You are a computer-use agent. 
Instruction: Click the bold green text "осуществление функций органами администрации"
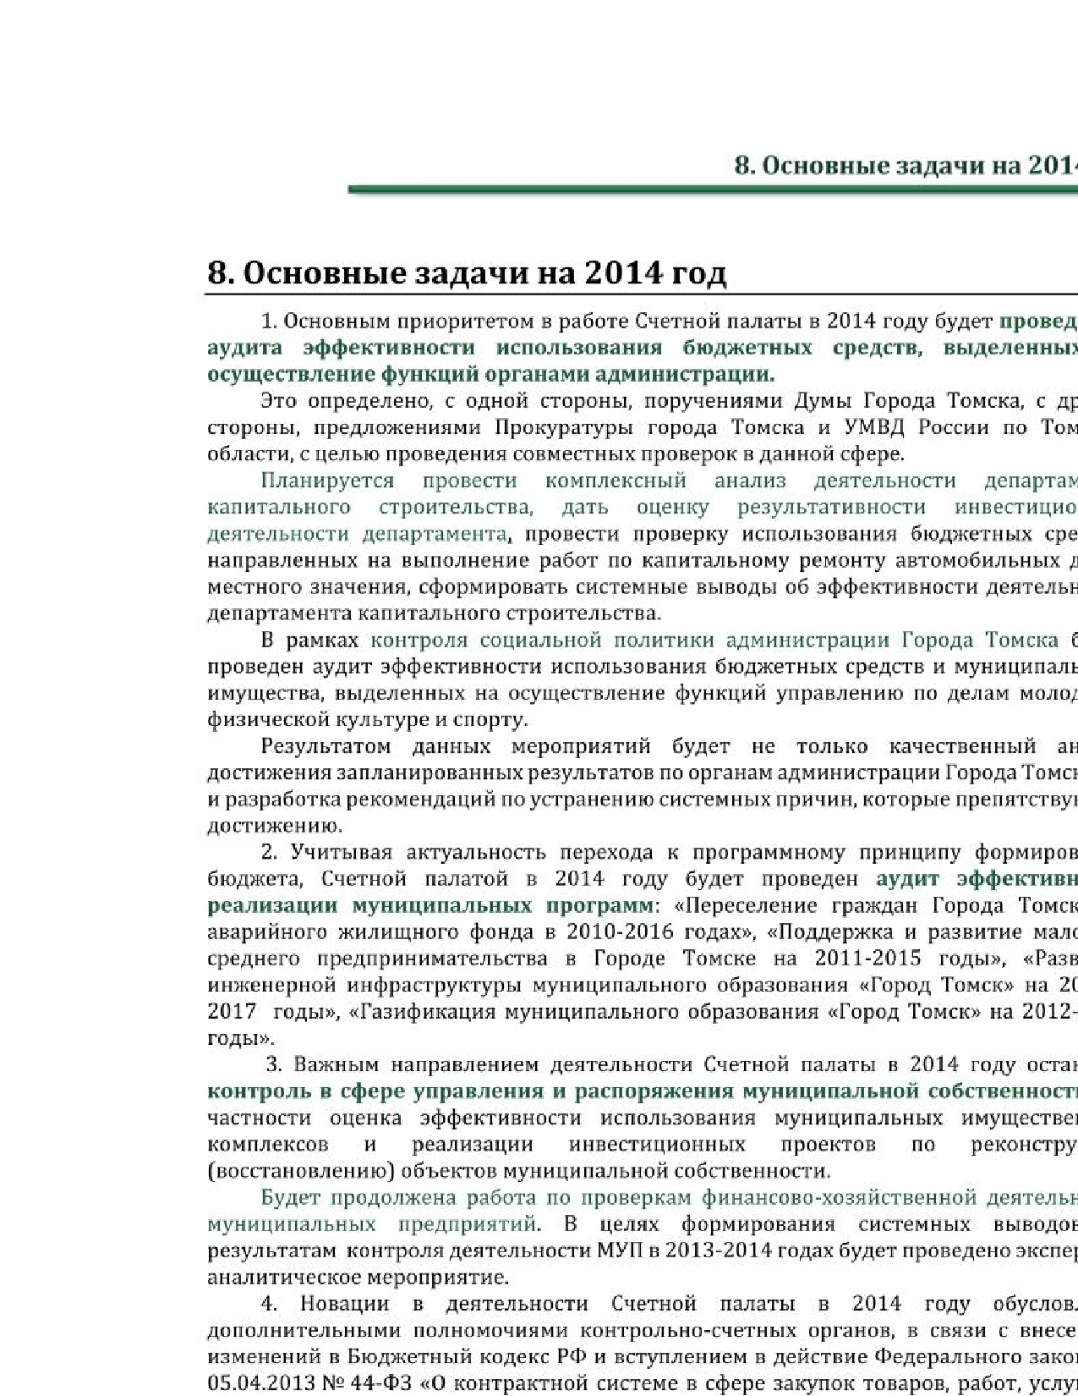point(490,374)
